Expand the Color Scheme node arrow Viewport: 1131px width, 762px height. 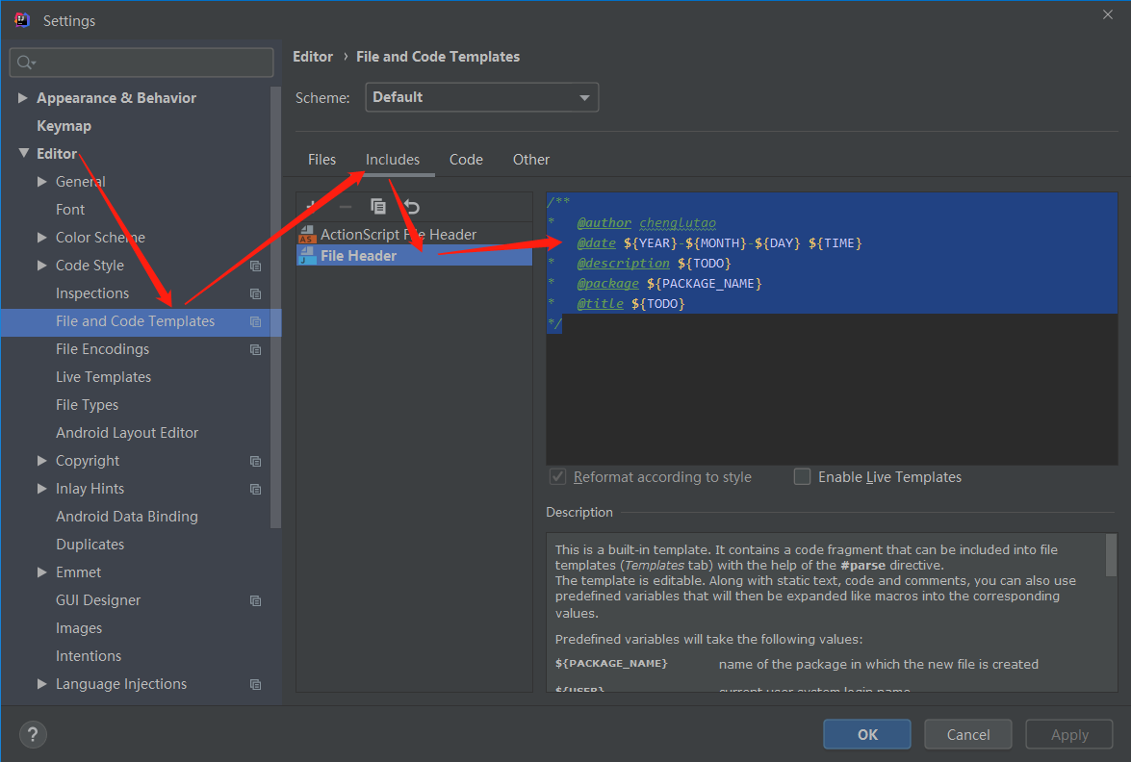[x=41, y=238]
